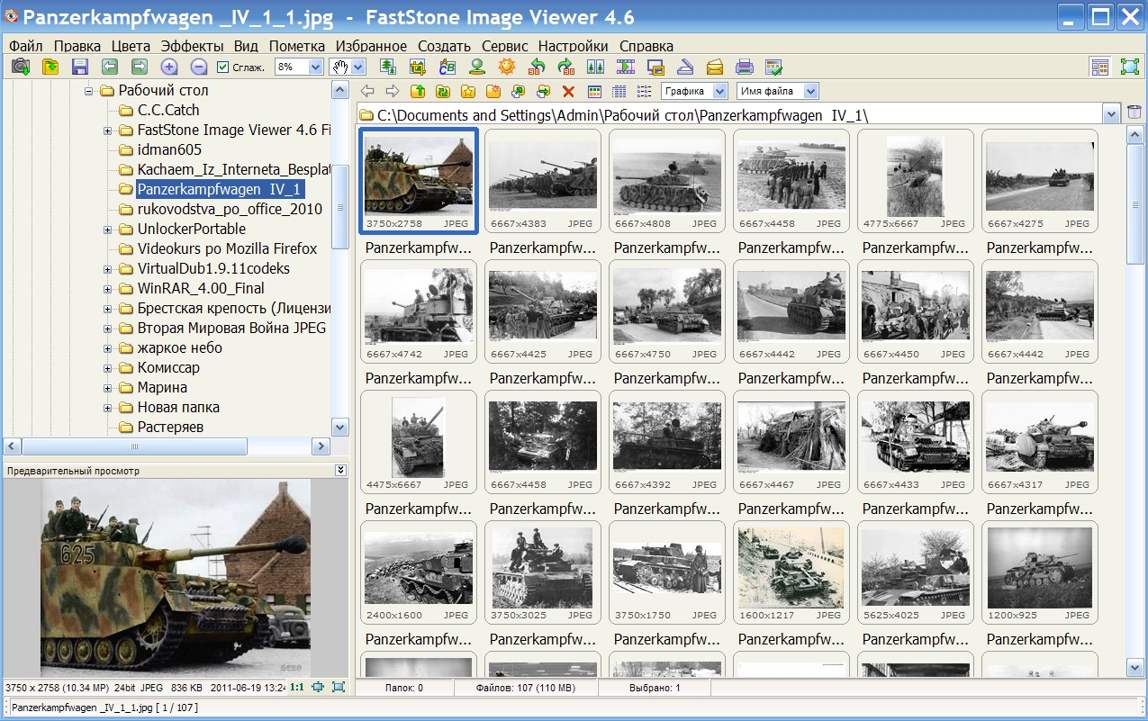Click the screen capture camera icon

point(20,67)
